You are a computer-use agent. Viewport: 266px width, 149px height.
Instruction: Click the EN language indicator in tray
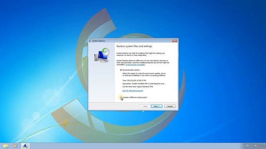tap(247, 146)
